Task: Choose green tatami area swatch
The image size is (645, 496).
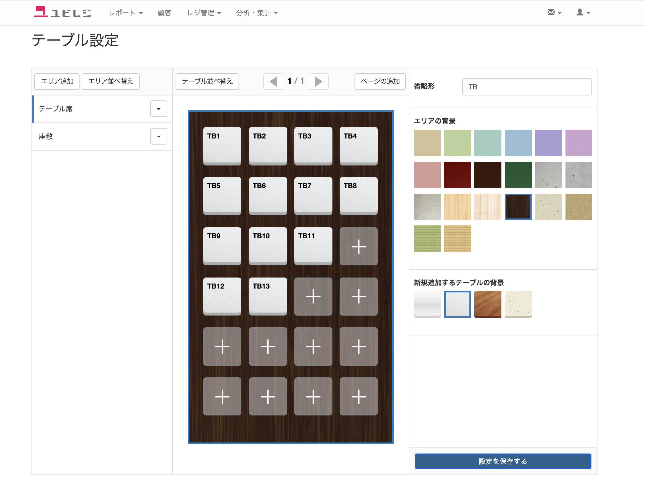Action: pyautogui.click(x=427, y=238)
